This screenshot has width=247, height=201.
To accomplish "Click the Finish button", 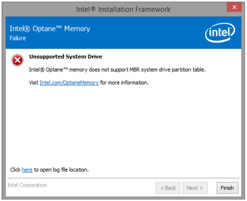I will coord(228,188).
